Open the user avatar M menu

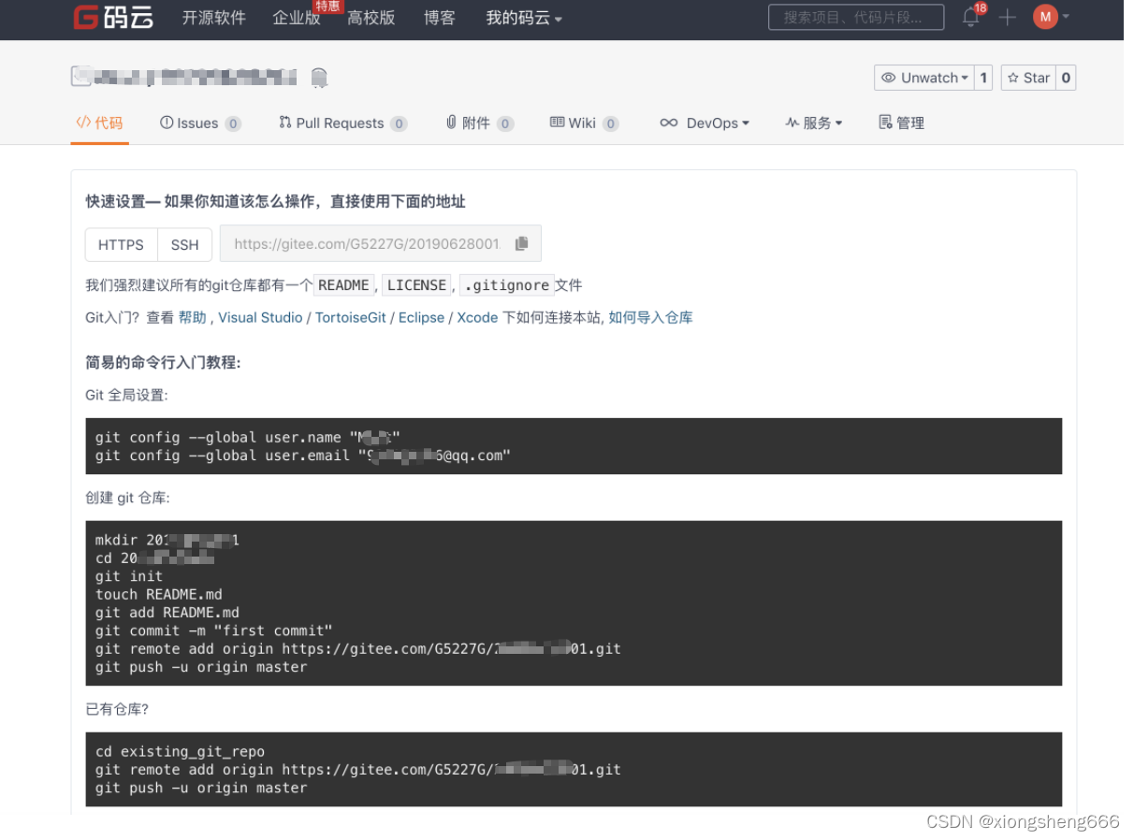pos(1051,17)
